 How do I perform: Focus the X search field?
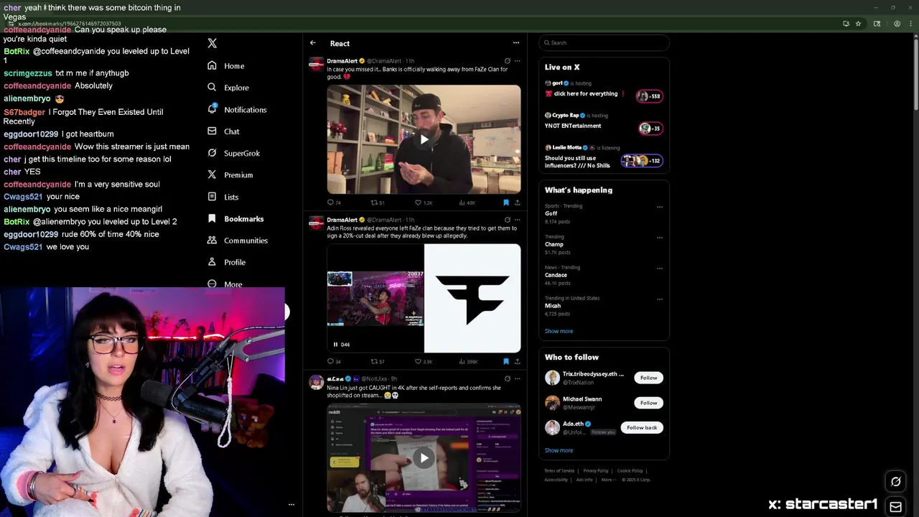click(x=604, y=43)
